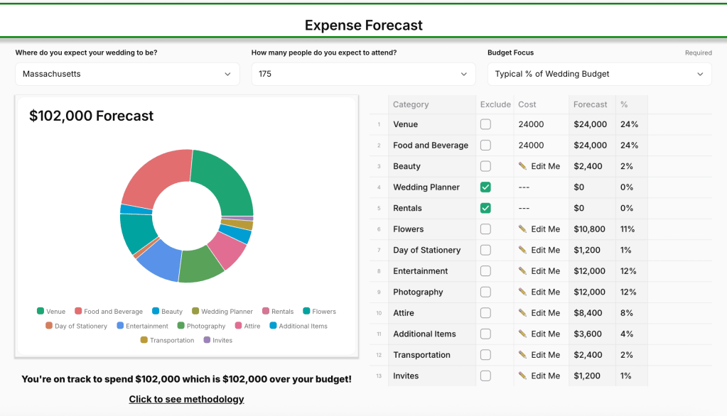727x416 pixels.
Task: Click the Day of Stationery Edit Me cell
Action: pos(540,250)
